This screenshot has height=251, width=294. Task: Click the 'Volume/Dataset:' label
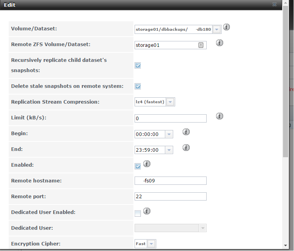(x=34, y=28)
